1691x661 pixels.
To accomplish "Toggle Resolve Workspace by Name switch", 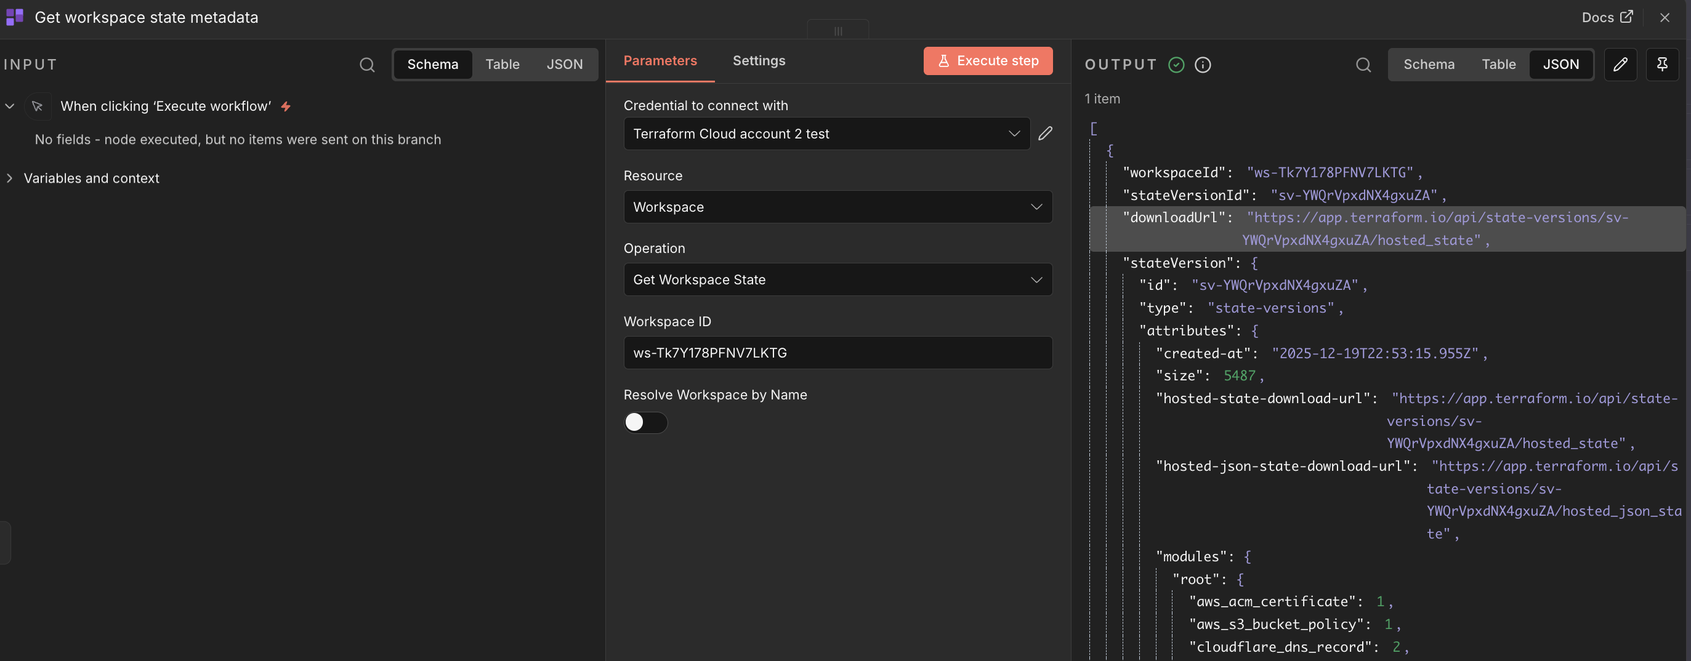I will point(645,422).
